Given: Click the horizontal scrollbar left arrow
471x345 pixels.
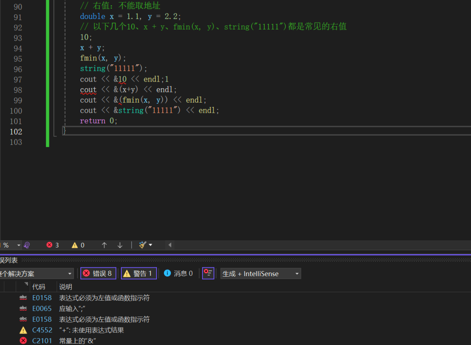Looking at the screenshot, I should pos(170,245).
